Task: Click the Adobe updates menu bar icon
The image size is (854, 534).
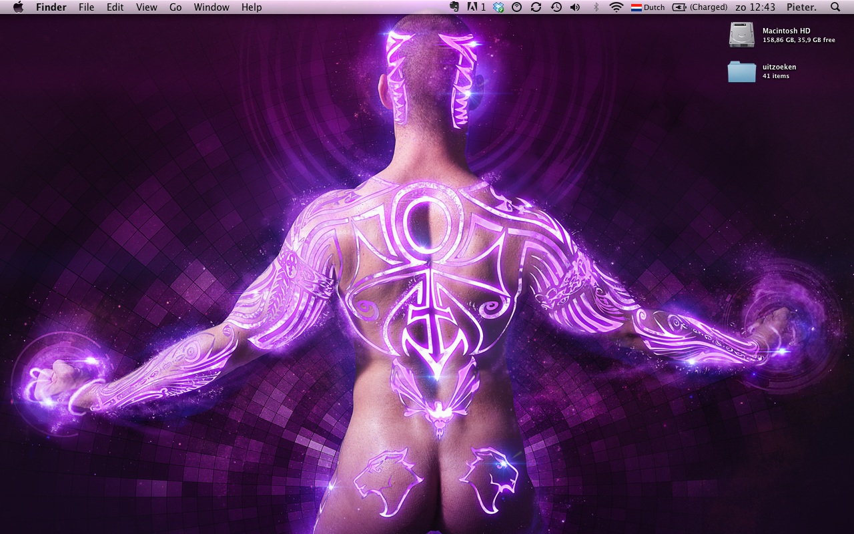Action: [x=476, y=7]
